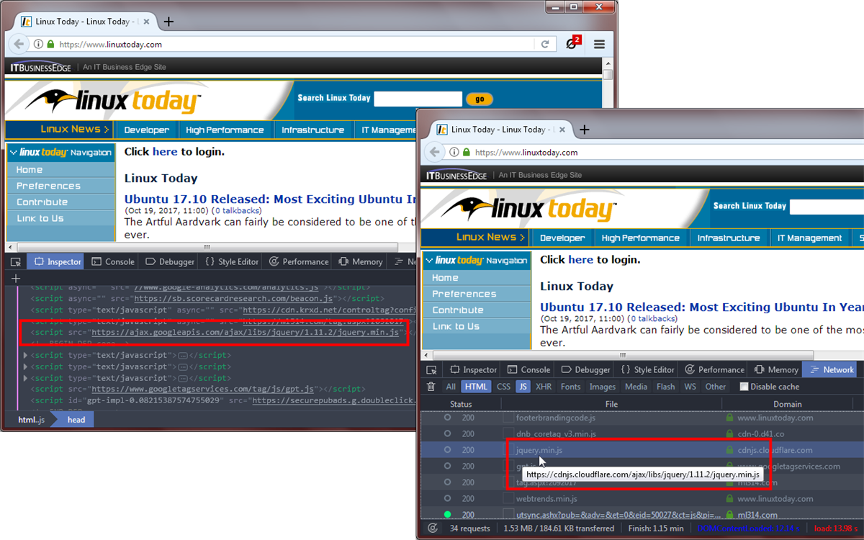This screenshot has width=864, height=540.
Task: Focus the Search Linux Today field in the Inspector window
Action: click(x=418, y=99)
